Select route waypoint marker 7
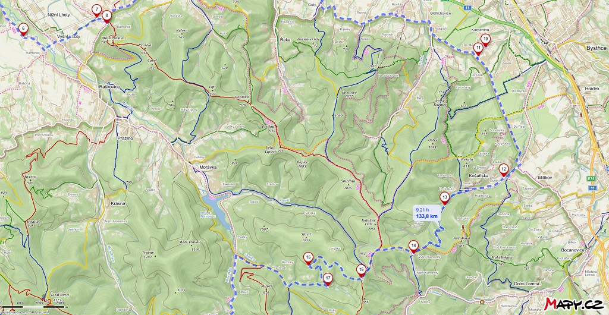Screen dimensions: 609x315 [x=96, y=11]
